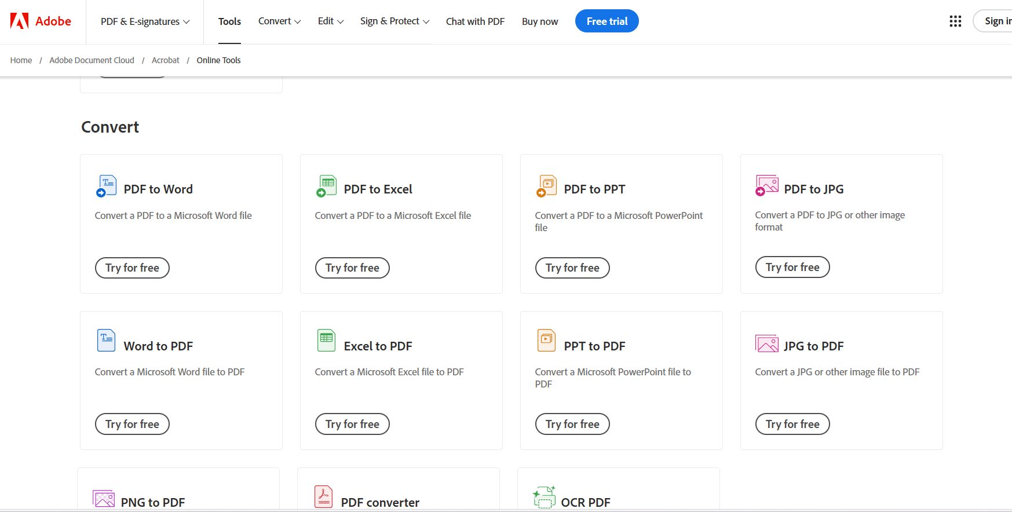Click the PDF to PPT title
Image resolution: width=1012 pixels, height=512 pixels.
594,189
